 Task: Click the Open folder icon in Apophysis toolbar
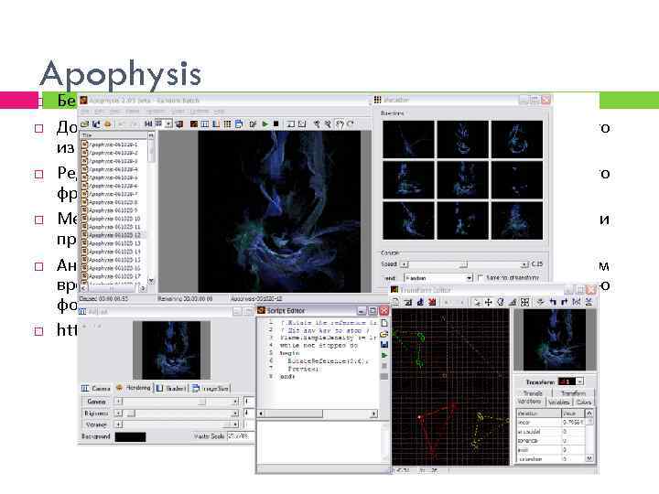click(85, 123)
